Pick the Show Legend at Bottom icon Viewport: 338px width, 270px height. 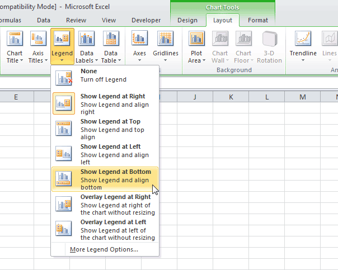coord(64,179)
